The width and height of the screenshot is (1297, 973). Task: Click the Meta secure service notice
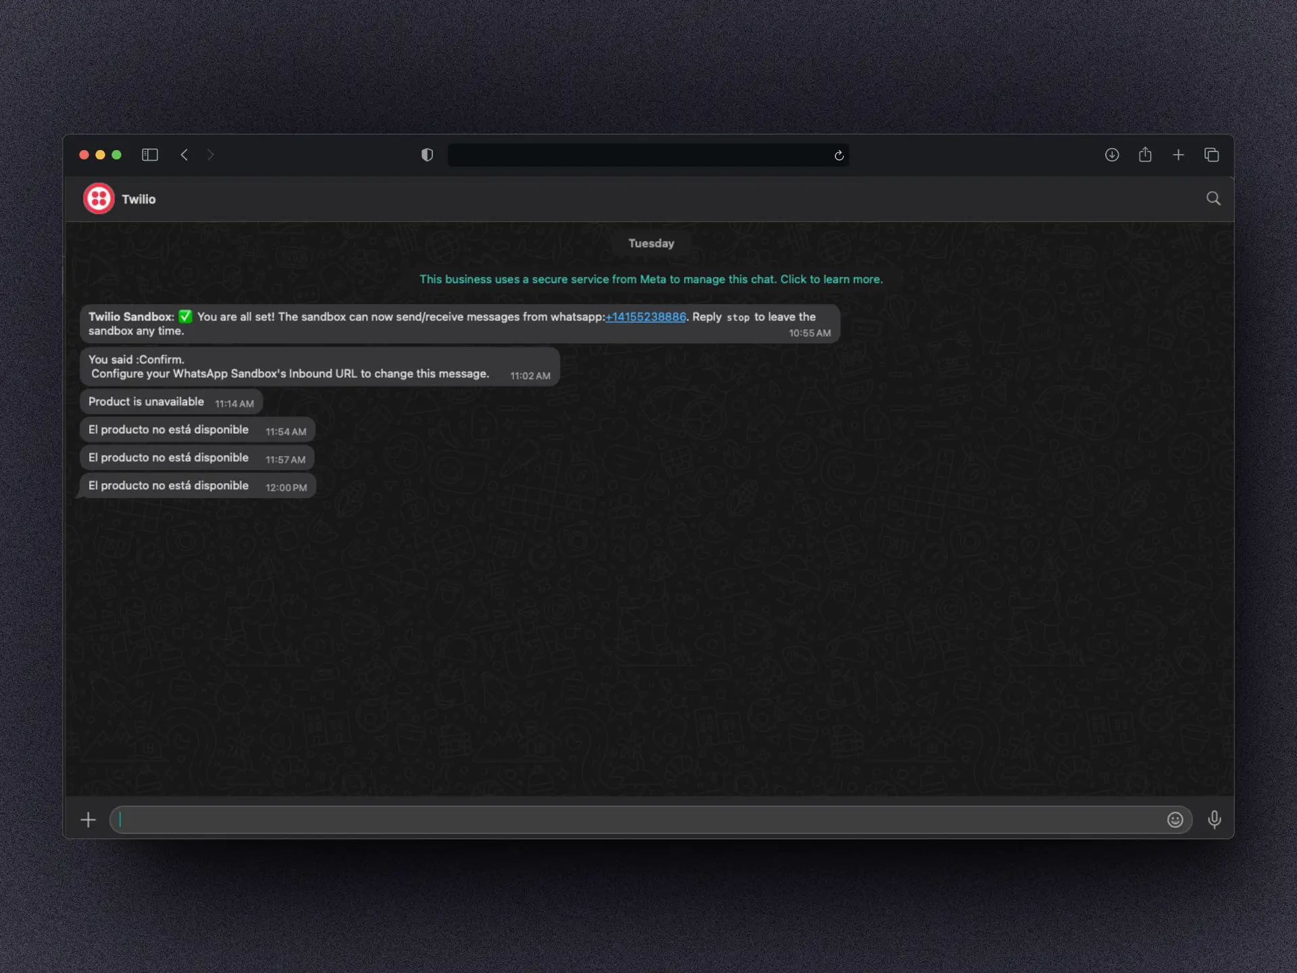[651, 279]
